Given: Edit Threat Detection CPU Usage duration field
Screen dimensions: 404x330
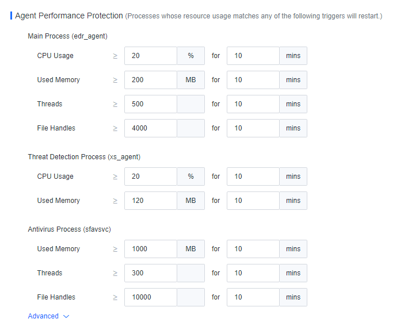Looking at the screenshot, I should 253,176.
